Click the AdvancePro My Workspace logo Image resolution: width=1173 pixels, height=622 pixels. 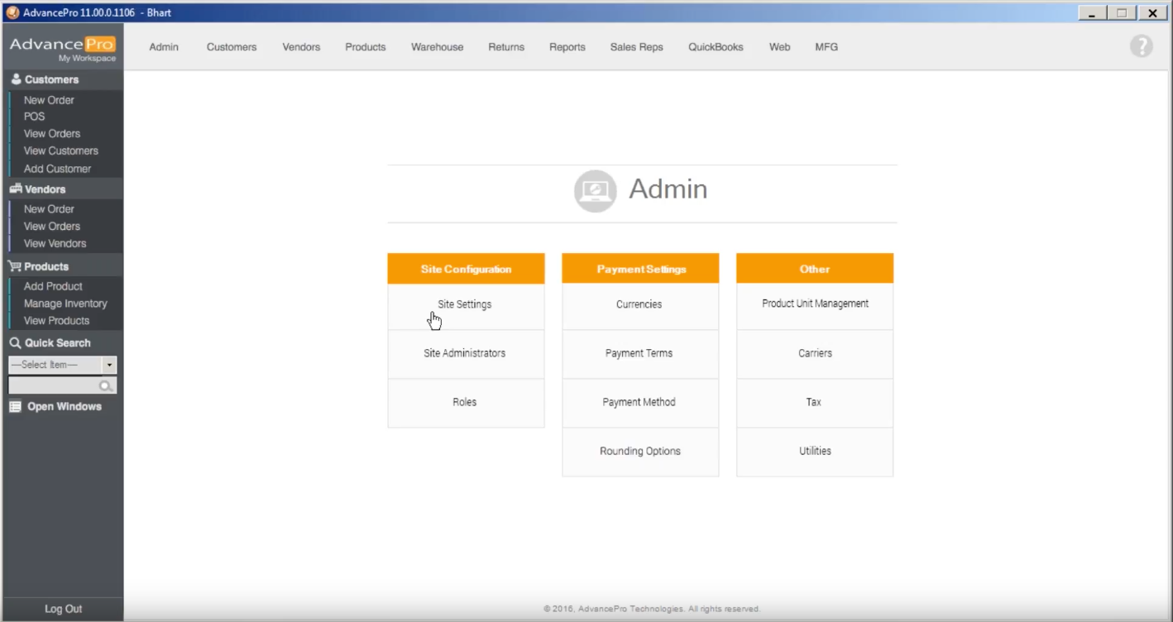tap(63, 48)
